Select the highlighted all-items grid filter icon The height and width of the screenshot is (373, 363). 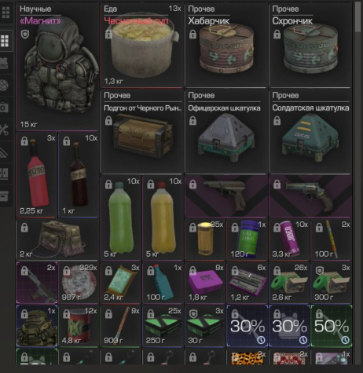coord(5,41)
